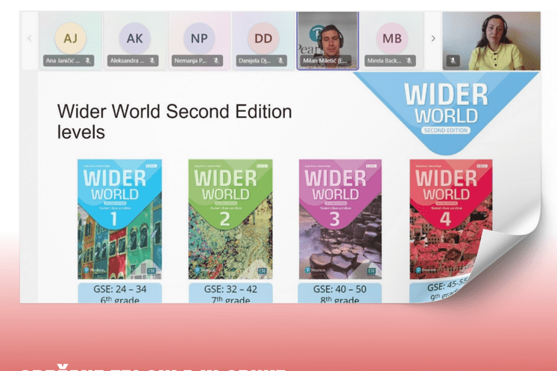
Task: Click the DD avatar of Danijela
Action: click(x=263, y=37)
